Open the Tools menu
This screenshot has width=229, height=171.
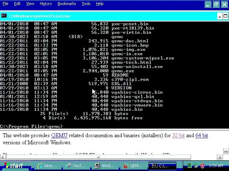(x=86, y=4)
